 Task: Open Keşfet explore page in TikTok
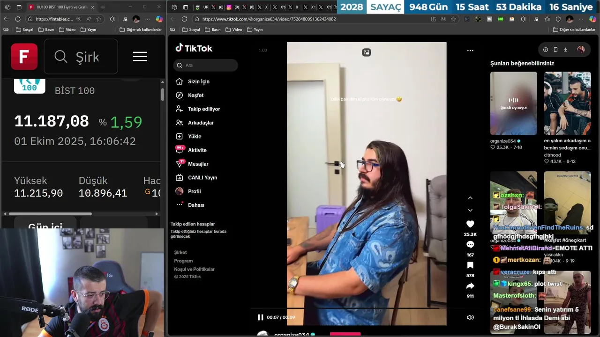pos(189,95)
